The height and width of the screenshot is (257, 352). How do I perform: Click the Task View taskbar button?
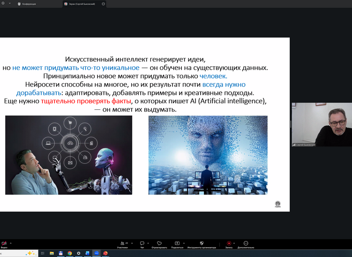point(42,253)
